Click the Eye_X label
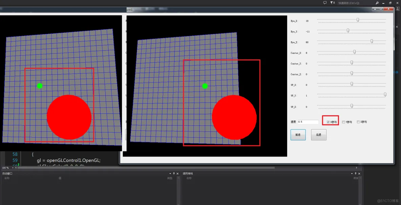The width and height of the screenshot is (401, 205). 294,21
